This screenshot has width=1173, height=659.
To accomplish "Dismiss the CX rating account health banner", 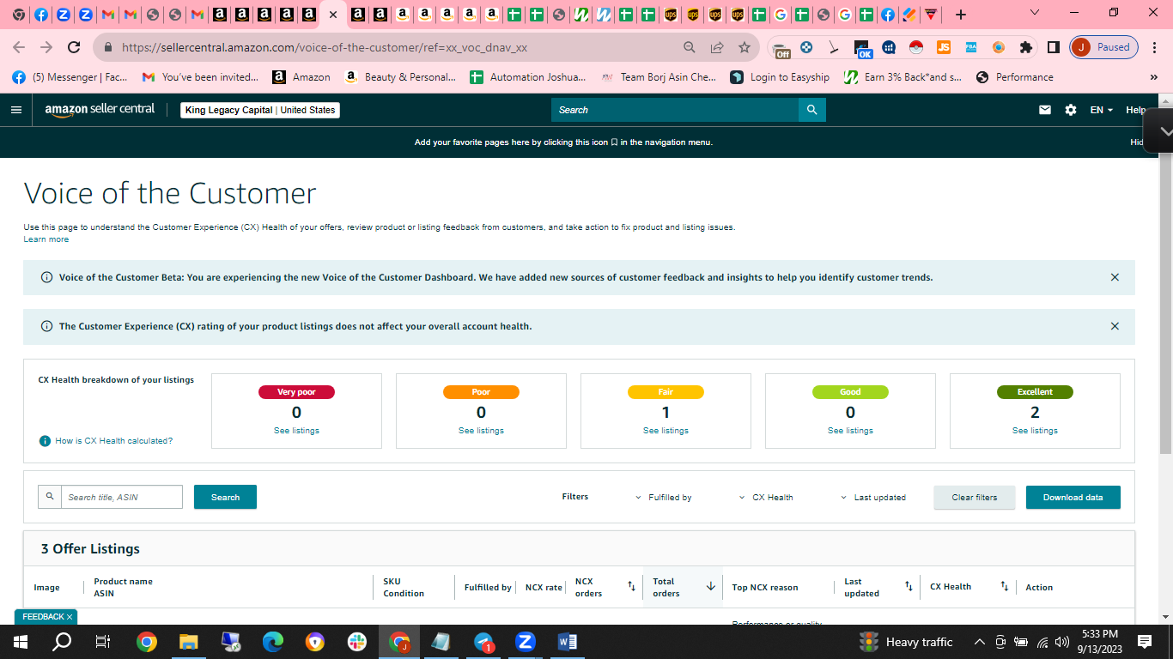I will 1115,326.
